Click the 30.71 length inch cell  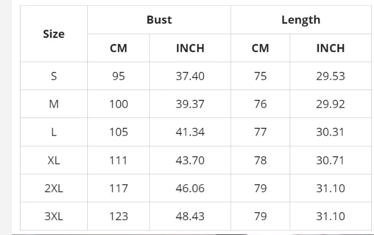click(x=330, y=160)
